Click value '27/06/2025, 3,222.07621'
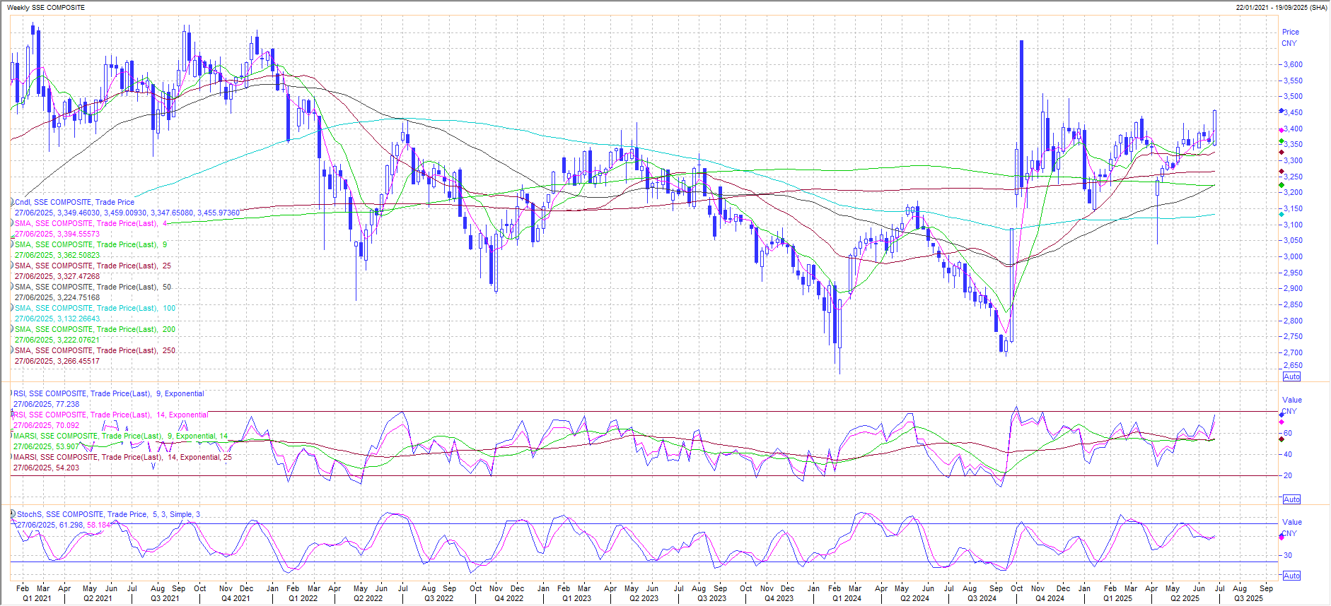Screen dimensions: 1331x606 click(x=57, y=340)
